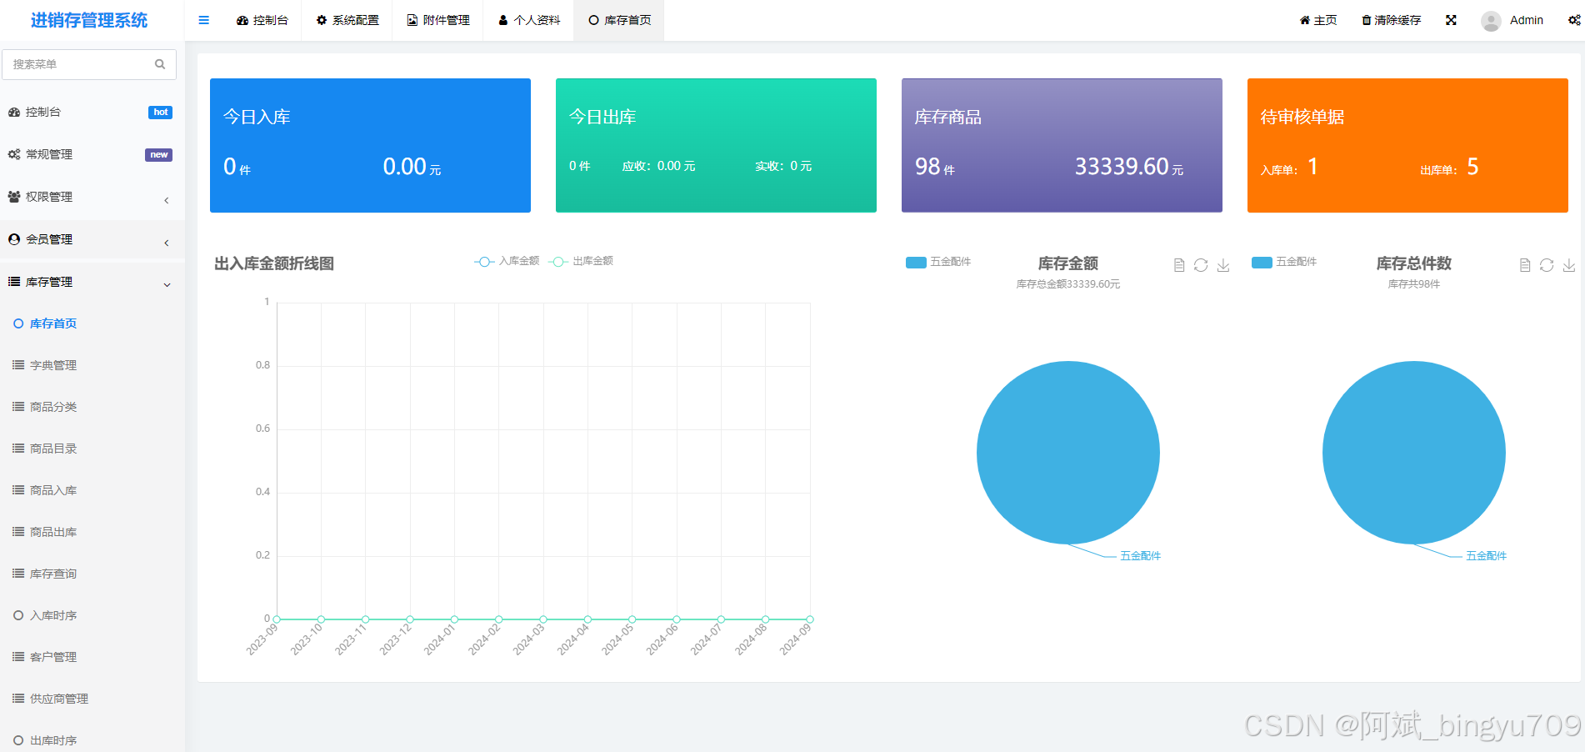Click the 今日出库 green stat card

pos(716,145)
